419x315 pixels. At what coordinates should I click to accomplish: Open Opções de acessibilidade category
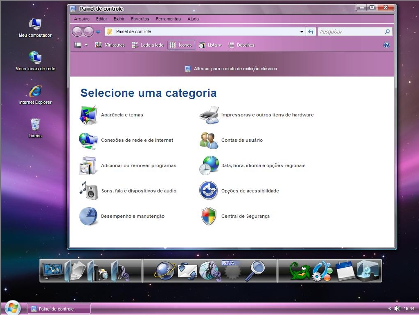(x=250, y=191)
